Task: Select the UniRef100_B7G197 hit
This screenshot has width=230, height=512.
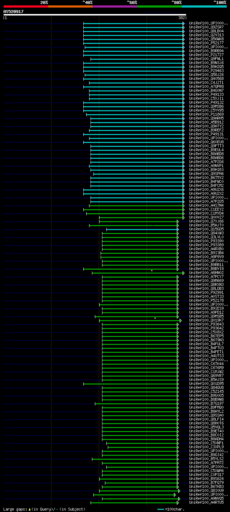Action: coord(206,404)
